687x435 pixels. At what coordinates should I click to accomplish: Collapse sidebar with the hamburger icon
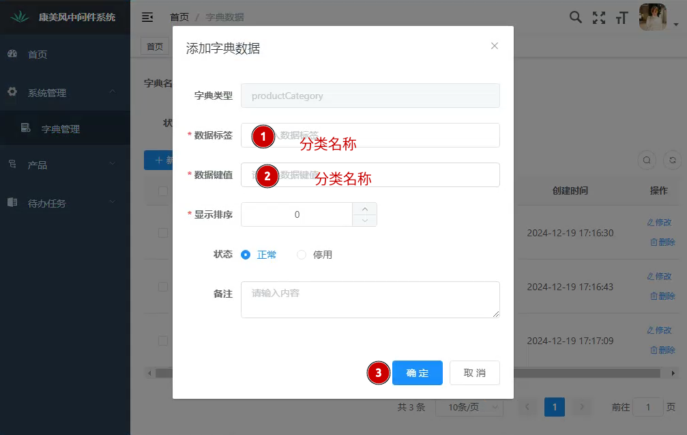tap(147, 17)
